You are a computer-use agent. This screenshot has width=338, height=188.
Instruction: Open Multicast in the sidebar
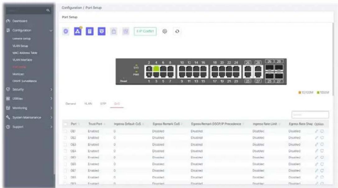tap(18, 74)
